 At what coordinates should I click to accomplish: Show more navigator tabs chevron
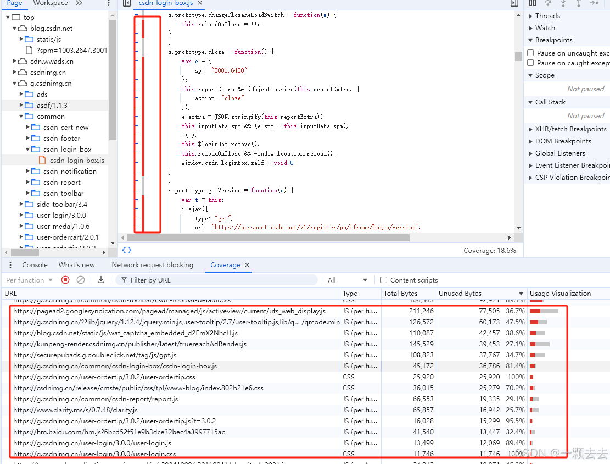pos(79,3)
